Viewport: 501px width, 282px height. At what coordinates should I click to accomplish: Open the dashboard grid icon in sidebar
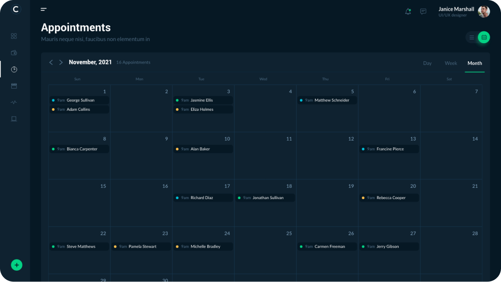pyautogui.click(x=14, y=36)
